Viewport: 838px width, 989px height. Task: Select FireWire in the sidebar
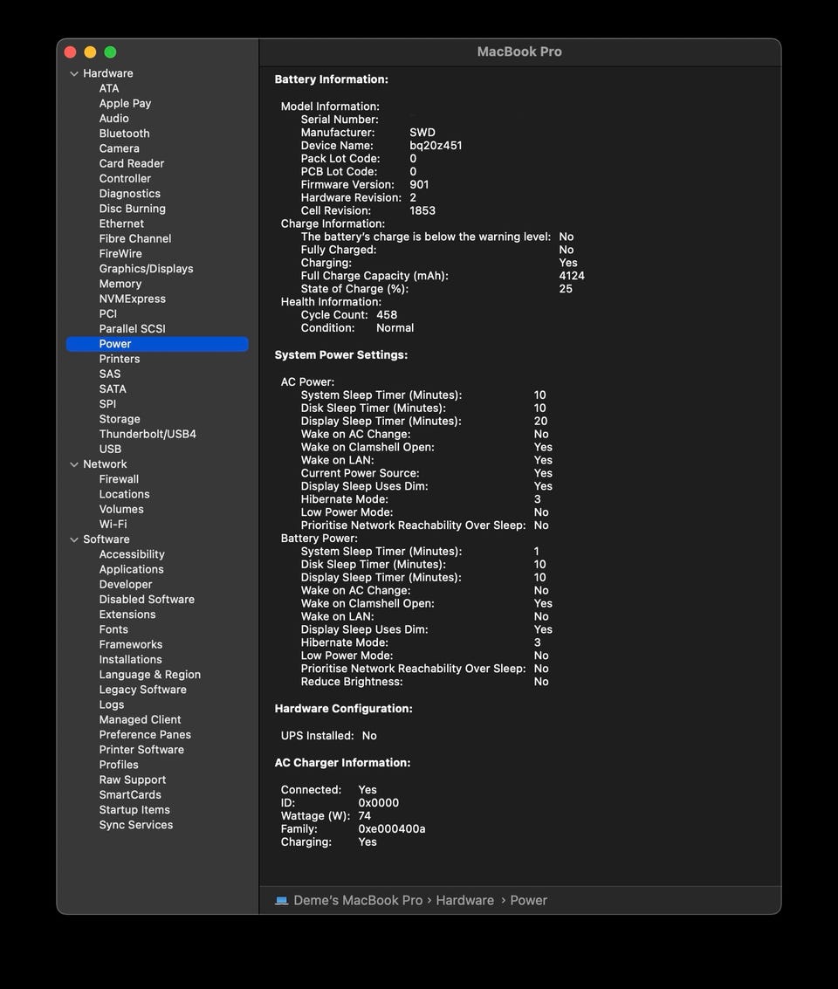click(x=120, y=253)
